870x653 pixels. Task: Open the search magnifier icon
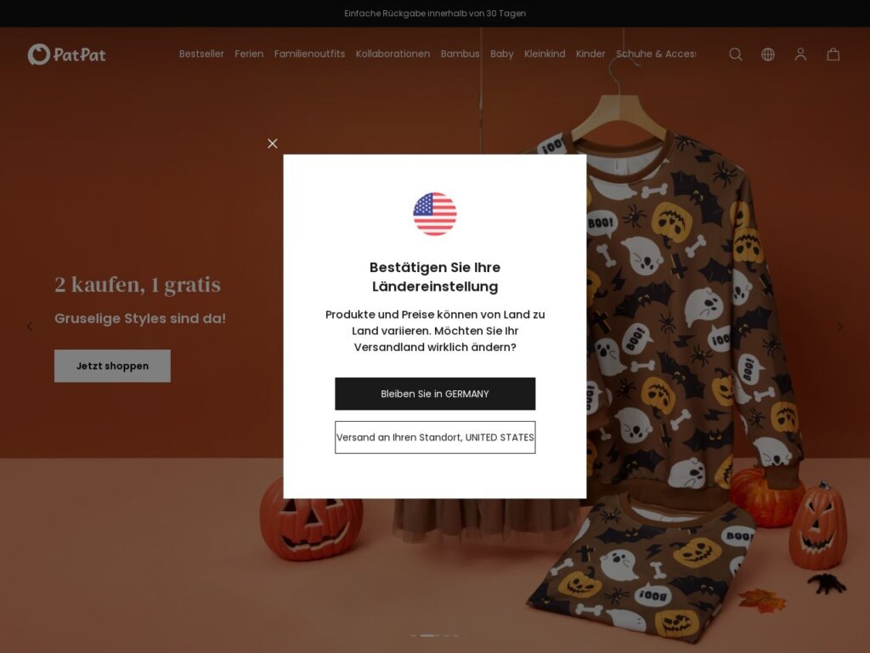coord(735,54)
